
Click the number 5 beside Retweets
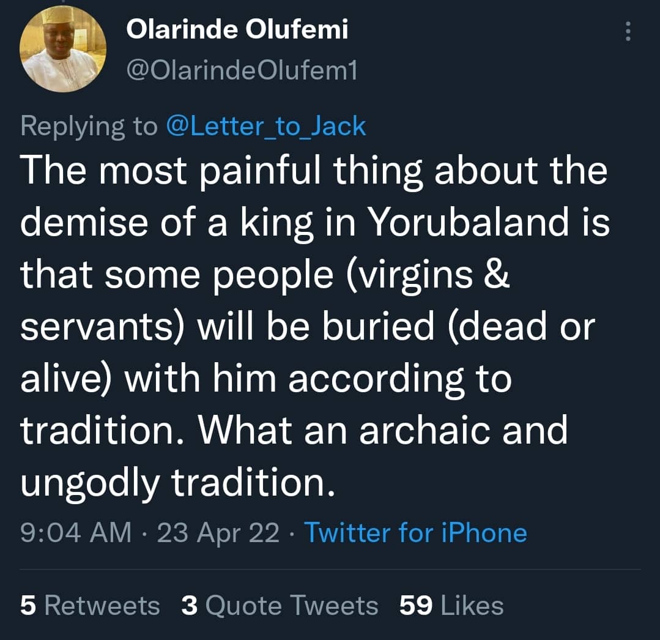coord(28,605)
